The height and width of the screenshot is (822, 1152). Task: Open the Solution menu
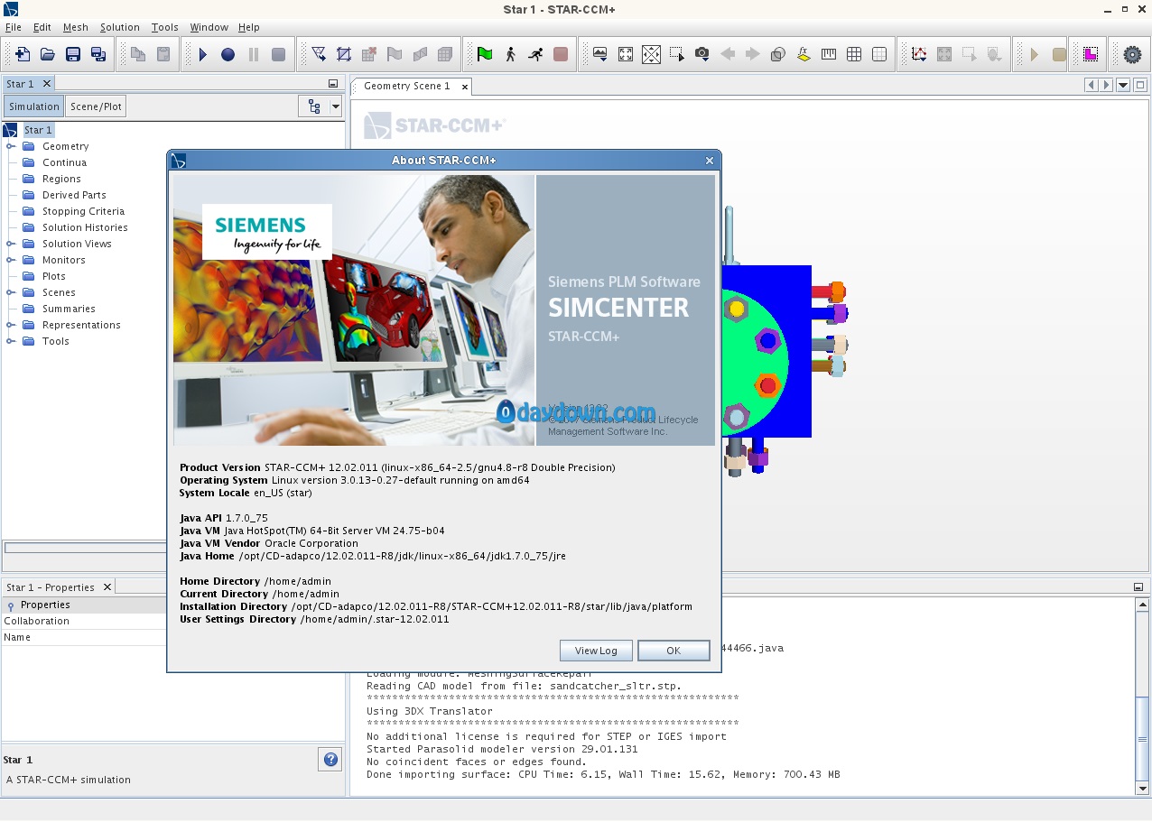pos(120,27)
